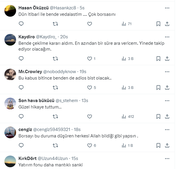This screenshot has height=169, width=177.
Task: Click Son hava bükücü's avatar picture
Action: [10, 103]
